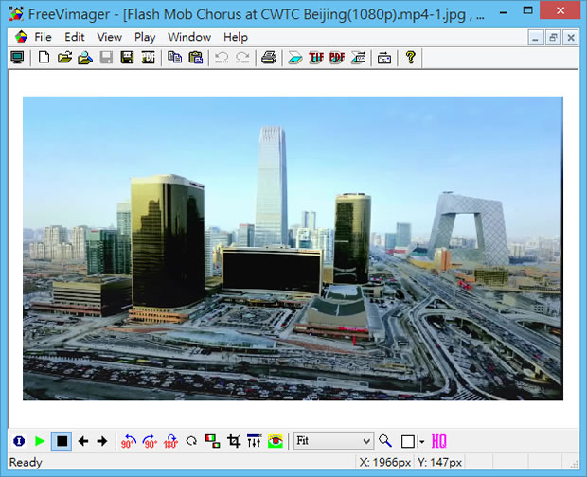
Task: Click the copy icon in toolbar
Action: [174, 58]
